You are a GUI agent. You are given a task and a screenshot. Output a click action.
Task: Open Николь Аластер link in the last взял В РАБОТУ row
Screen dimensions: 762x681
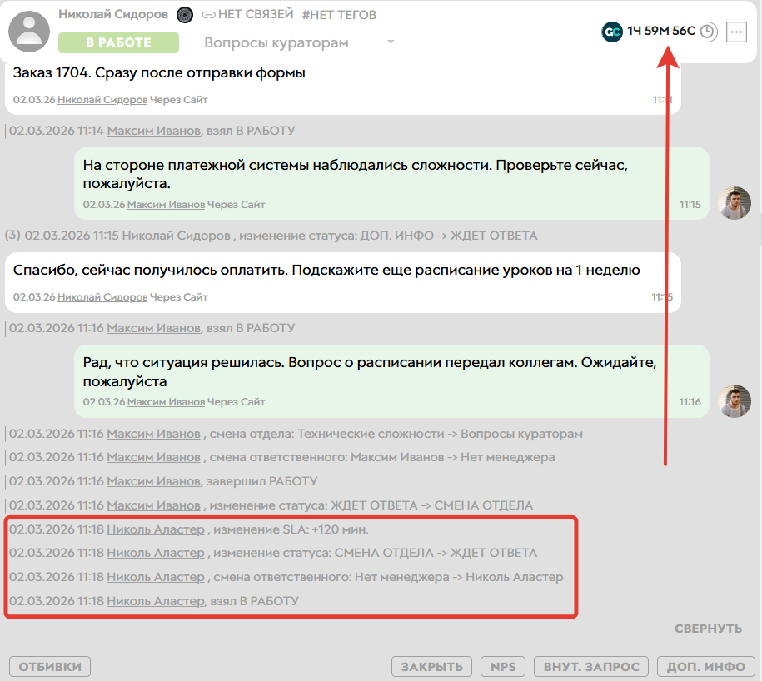[x=156, y=601]
